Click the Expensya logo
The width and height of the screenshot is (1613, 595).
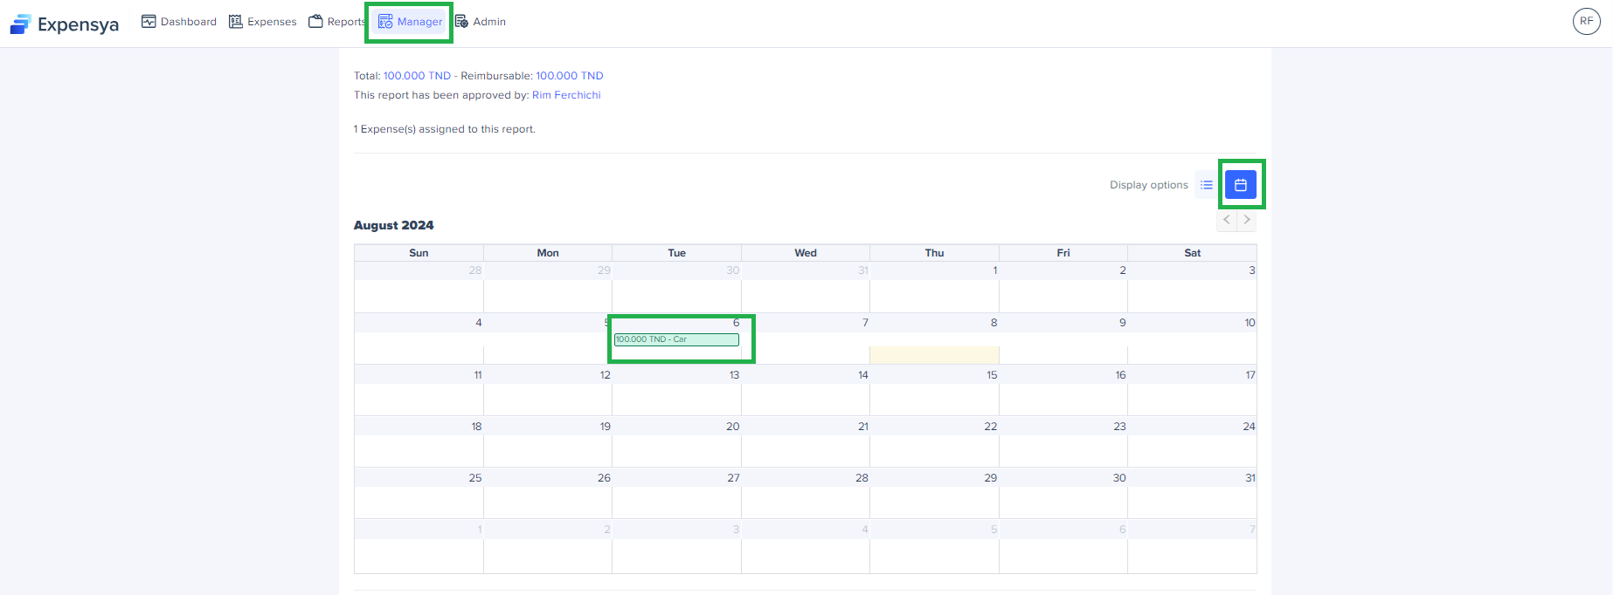(64, 24)
